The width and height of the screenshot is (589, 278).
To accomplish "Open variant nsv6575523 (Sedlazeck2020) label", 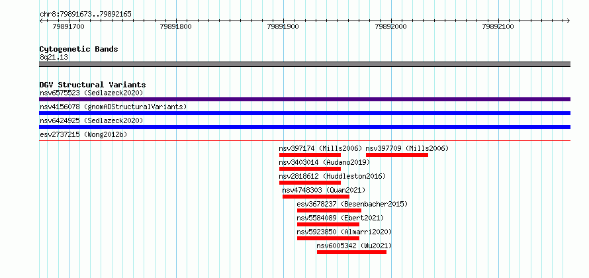I will (x=91, y=93).
